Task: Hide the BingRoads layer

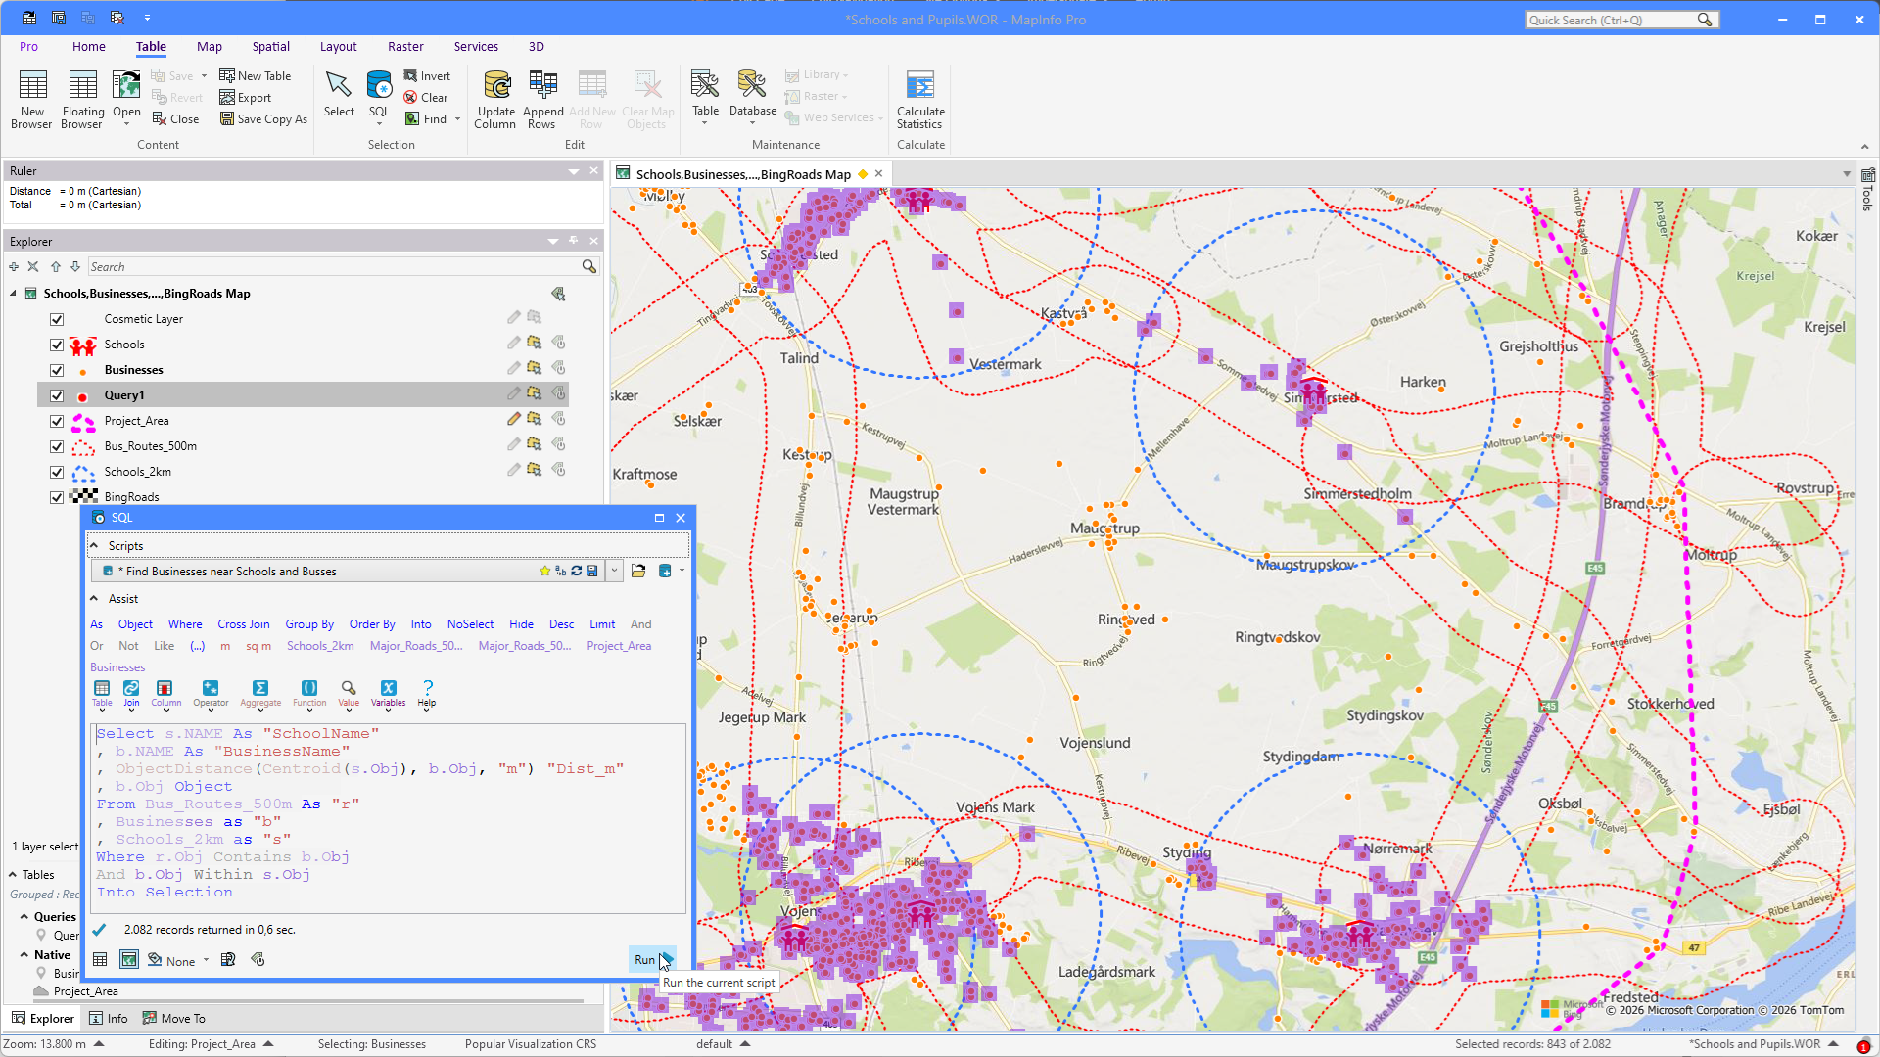Action: [57, 497]
